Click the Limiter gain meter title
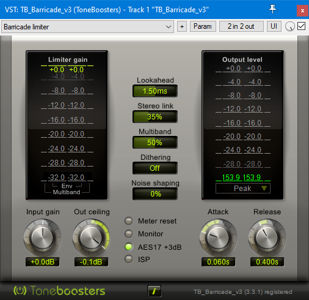This screenshot has width=309, height=300. 68,59
